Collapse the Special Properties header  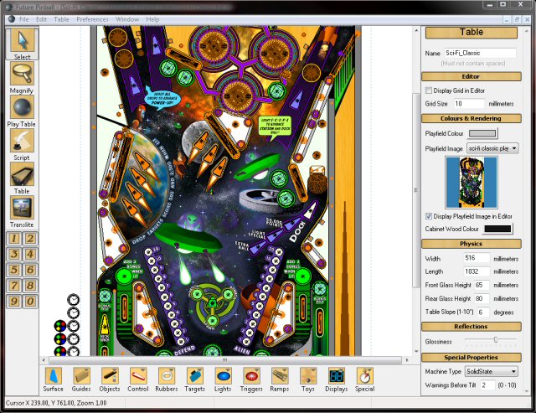[x=472, y=357]
